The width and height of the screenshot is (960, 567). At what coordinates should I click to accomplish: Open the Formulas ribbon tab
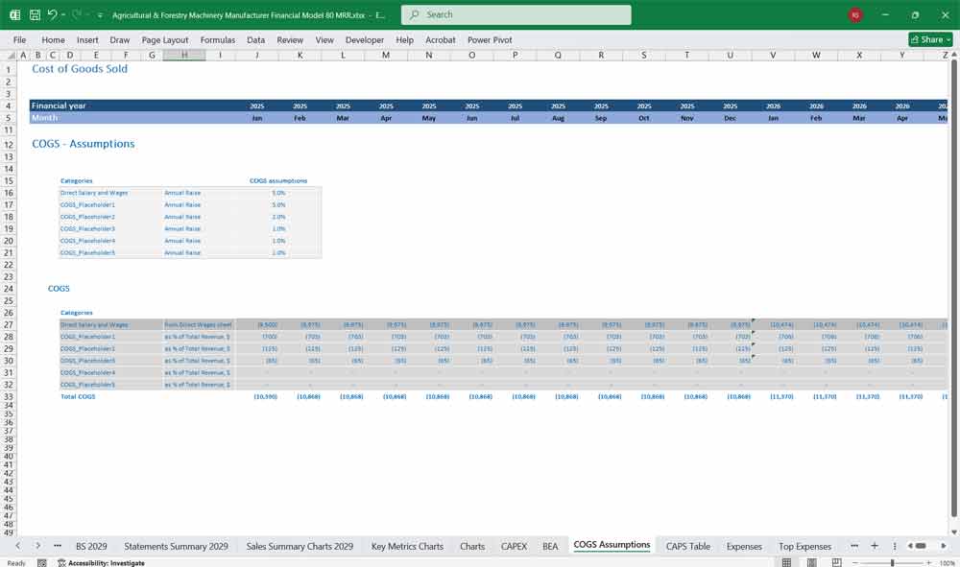coord(218,40)
